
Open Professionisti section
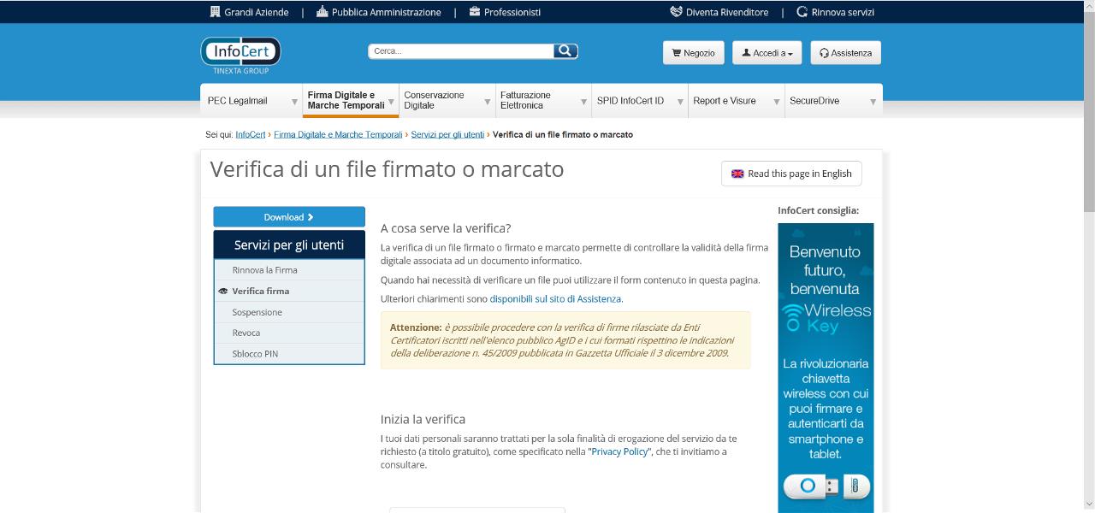[505, 12]
